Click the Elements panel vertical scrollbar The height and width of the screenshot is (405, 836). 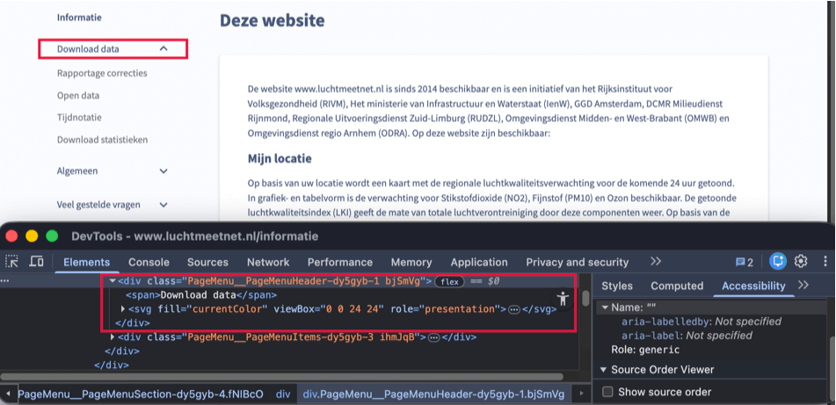[586, 299]
